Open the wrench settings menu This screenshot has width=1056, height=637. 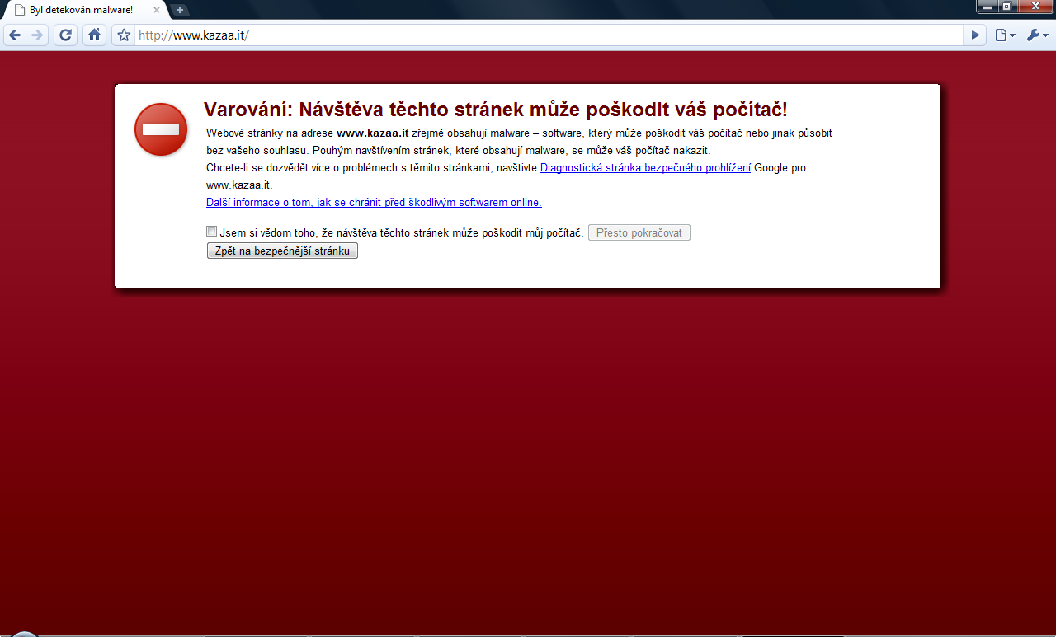[x=1037, y=35]
